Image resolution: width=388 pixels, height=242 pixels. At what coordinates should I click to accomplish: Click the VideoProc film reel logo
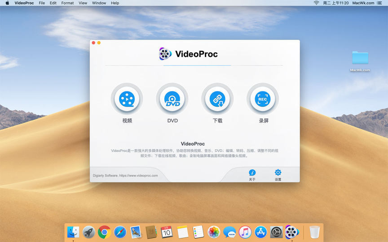click(165, 54)
